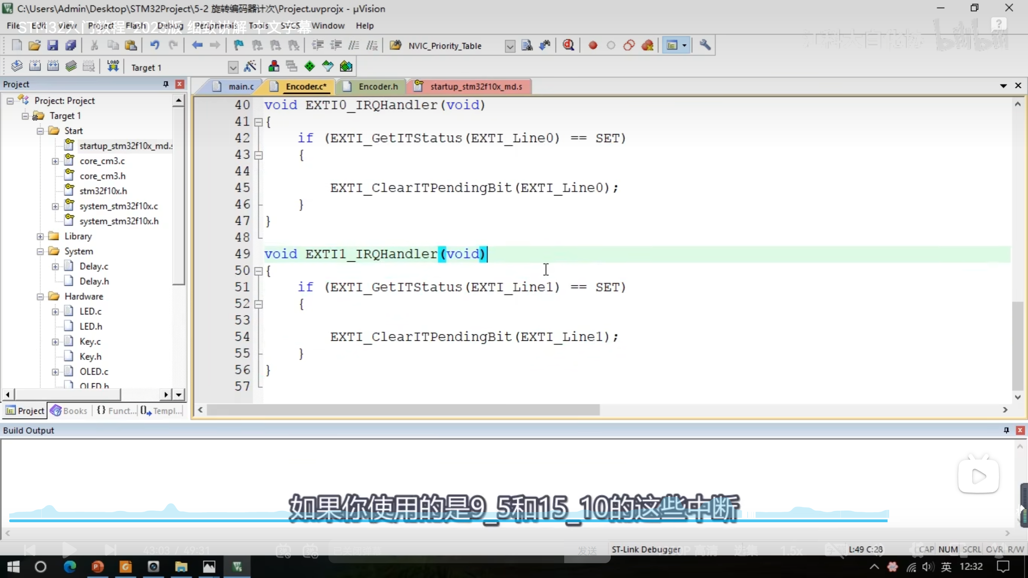Open File Explorer in taskbar
The width and height of the screenshot is (1028, 578).
click(181, 566)
